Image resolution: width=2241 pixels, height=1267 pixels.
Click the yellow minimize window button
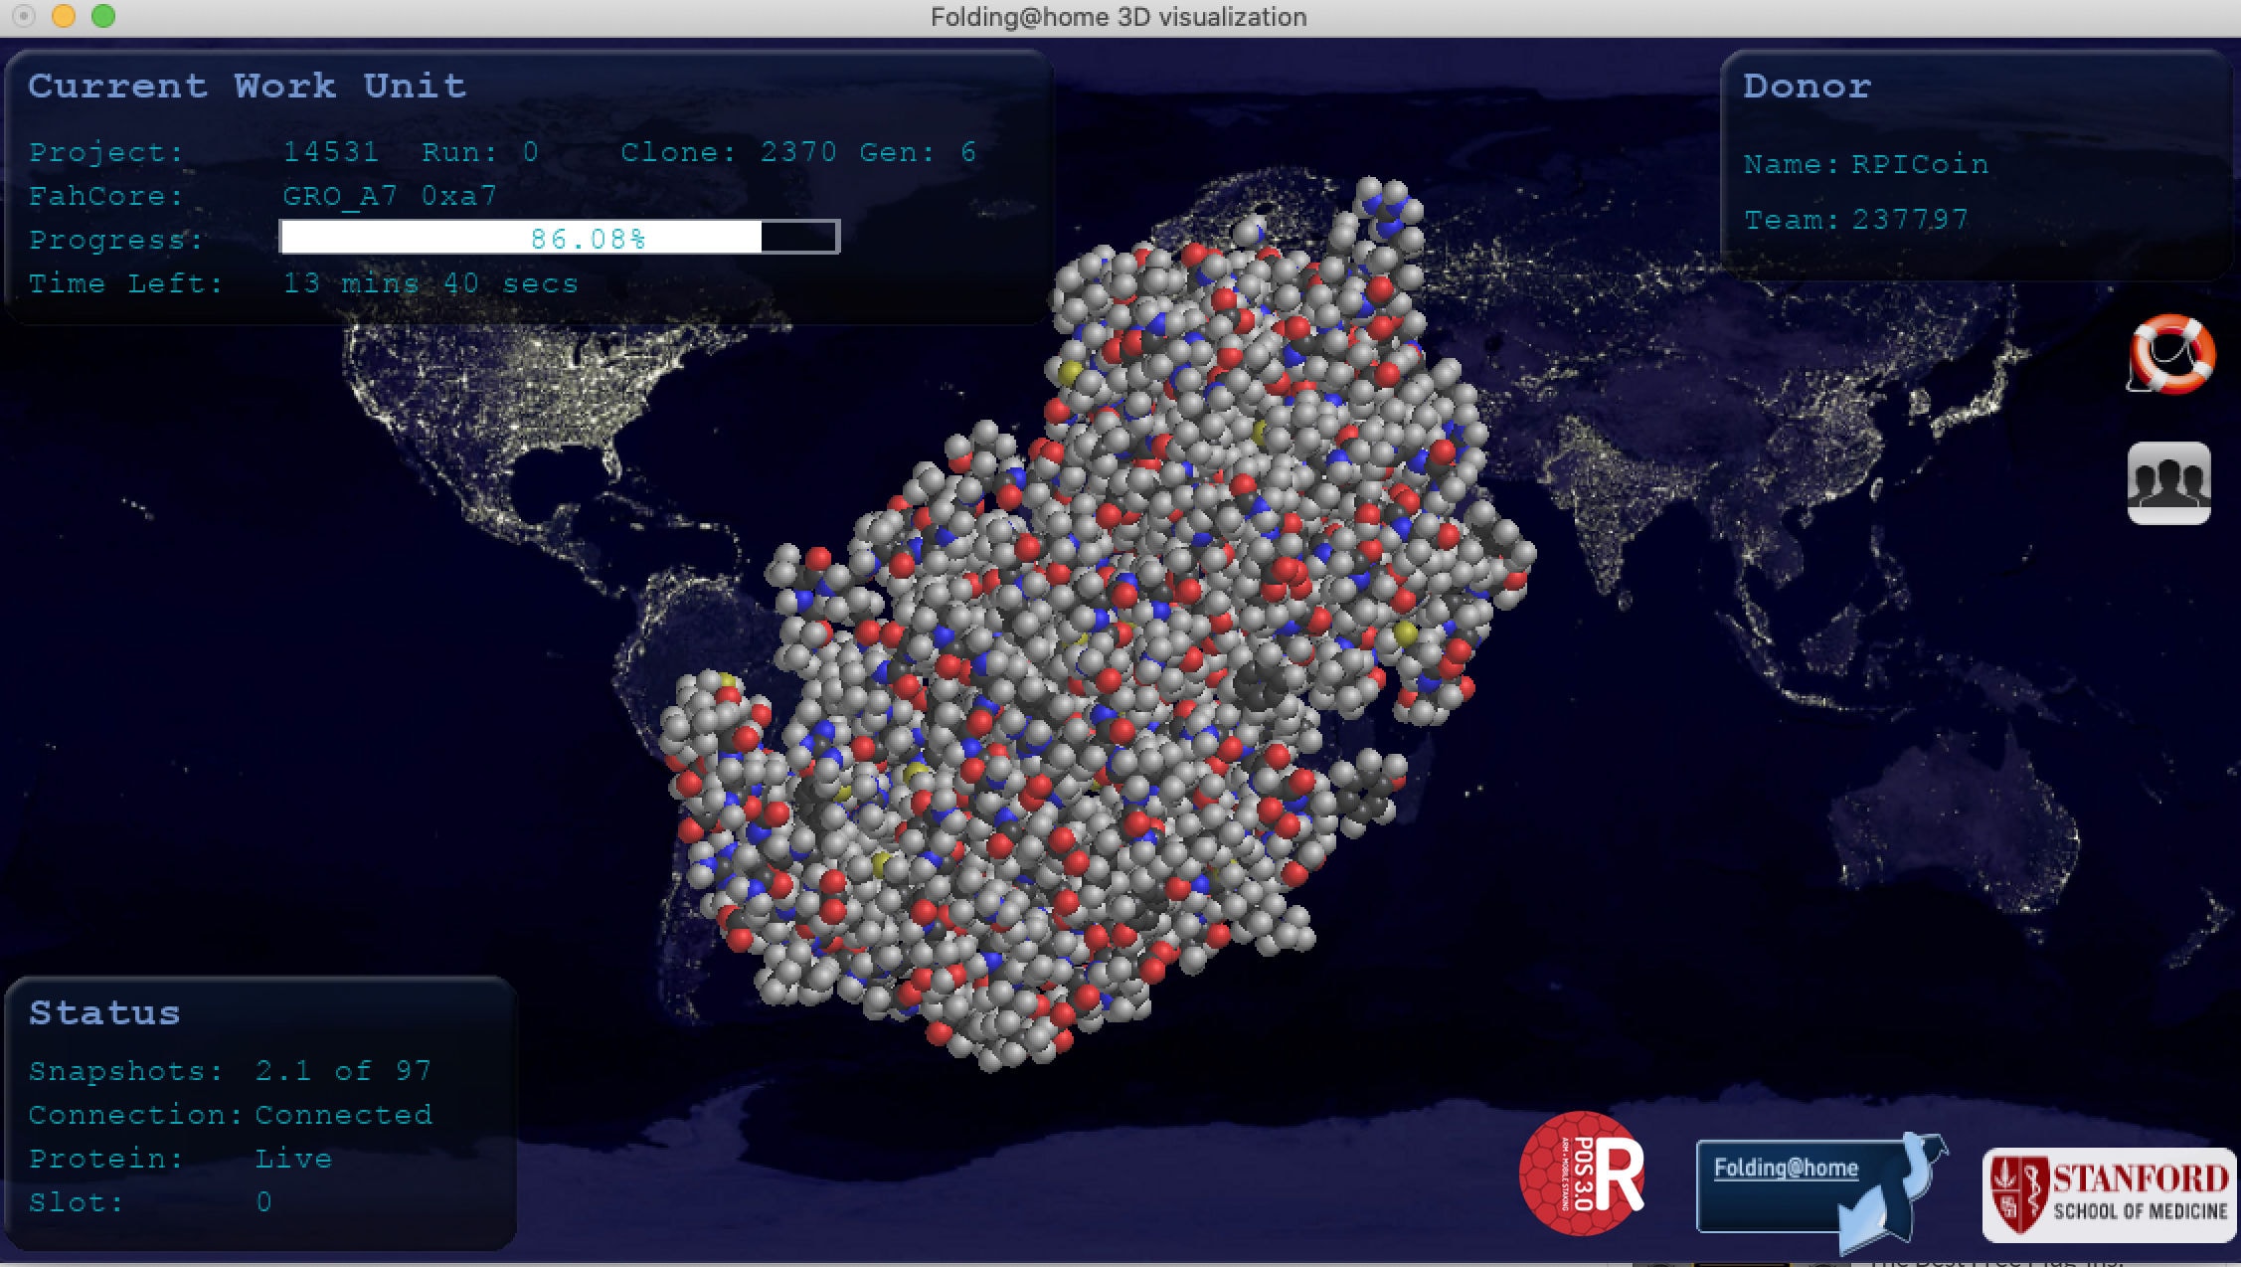point(64,17)
